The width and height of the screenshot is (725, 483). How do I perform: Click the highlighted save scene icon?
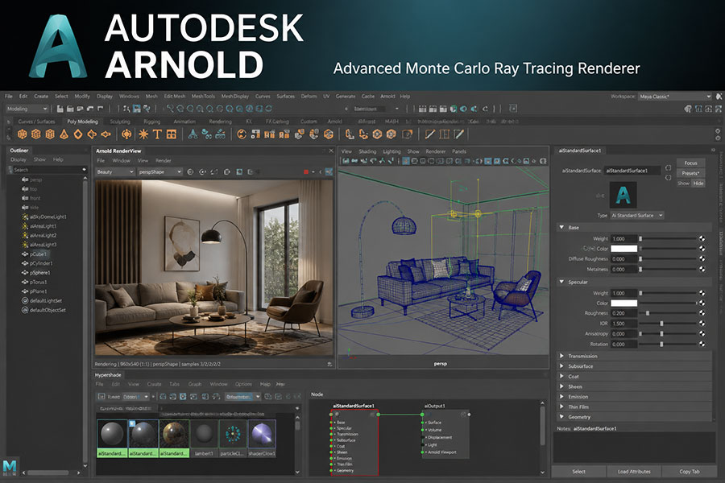coord(136,109)
